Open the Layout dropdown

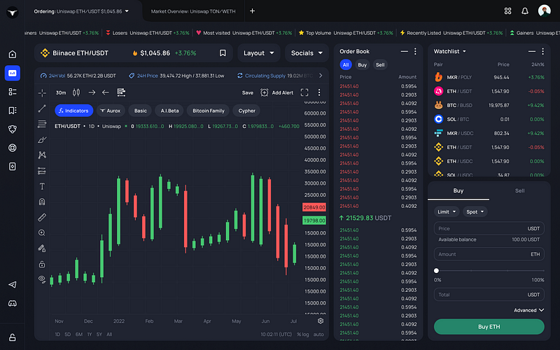(258, 53)
